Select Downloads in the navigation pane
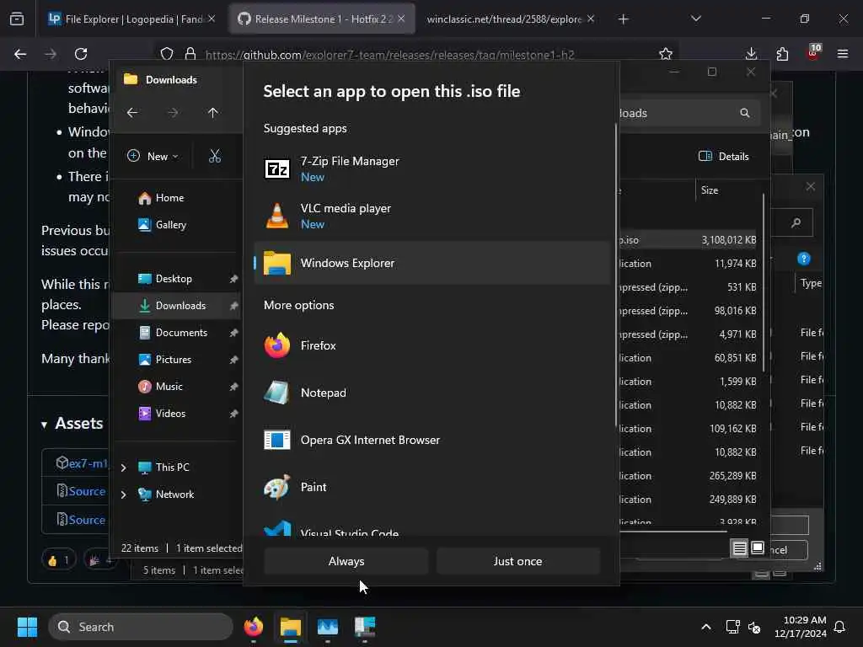The image size is (863, 647). click(x=177, y=306)
